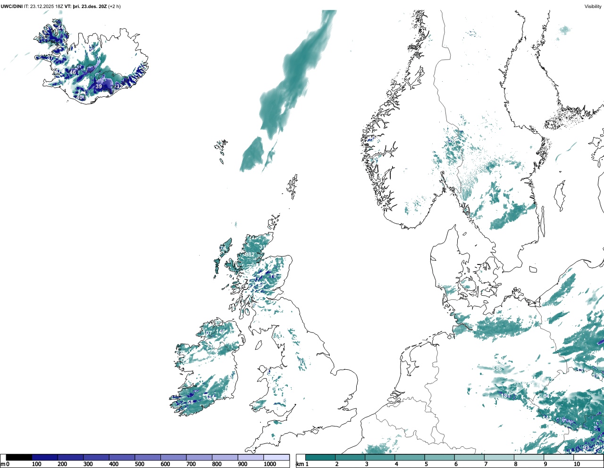Pick the 900–1000 m pale lavender swatch

251,457
